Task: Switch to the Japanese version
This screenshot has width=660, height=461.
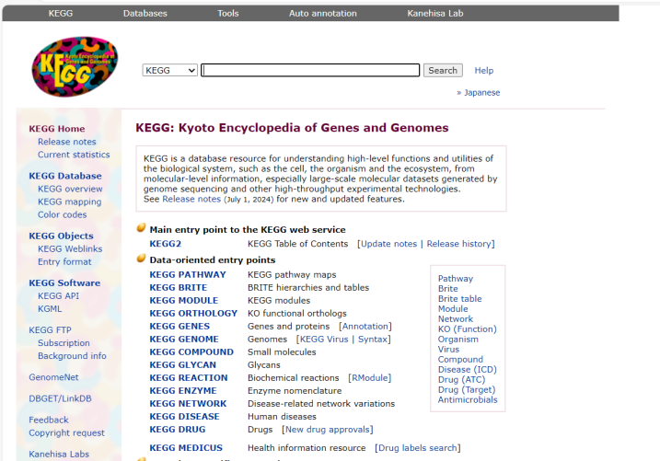Action: coord(481,93)
